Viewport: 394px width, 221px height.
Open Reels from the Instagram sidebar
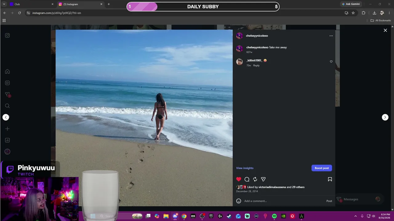pyautogui.click(x=7, y=83)
